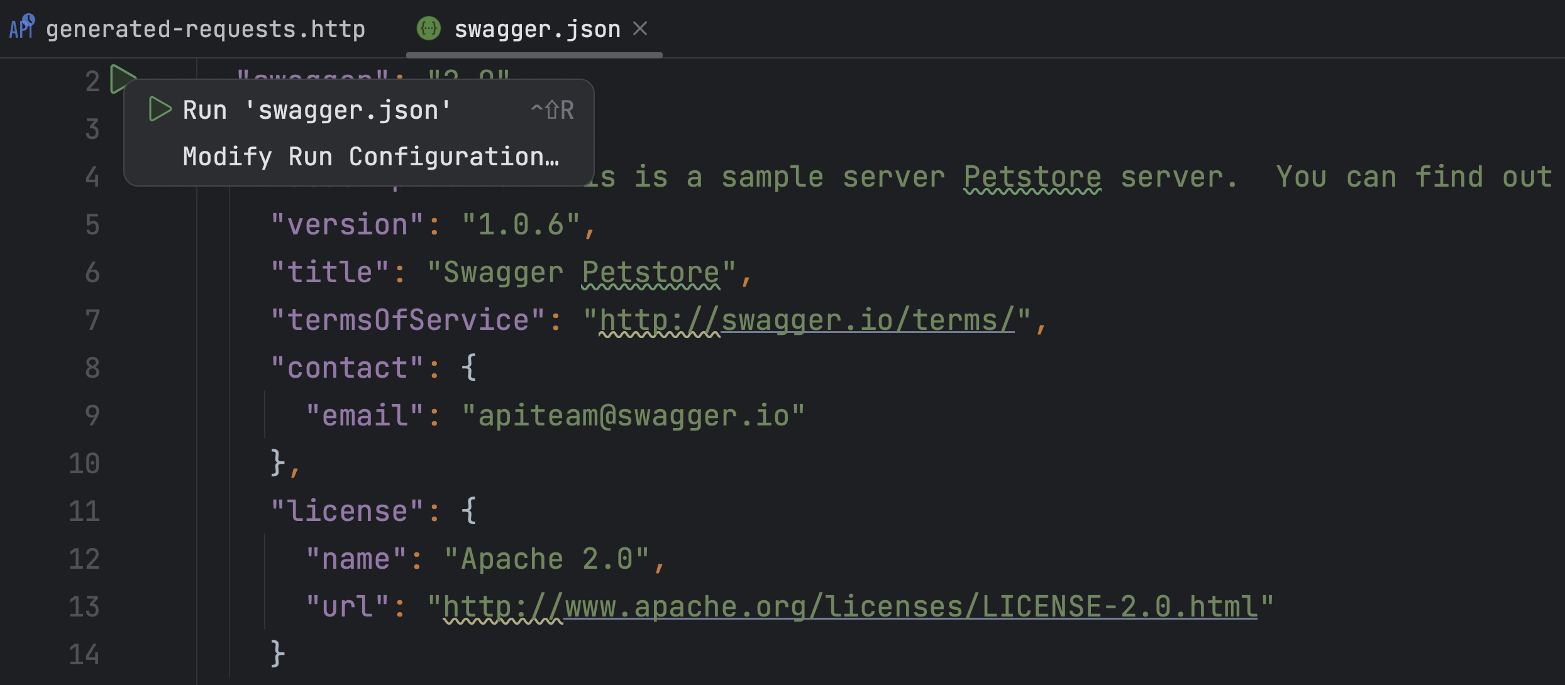Click the opening brace after "license"
Viewport: 1565px width, 685px height.
468,511
